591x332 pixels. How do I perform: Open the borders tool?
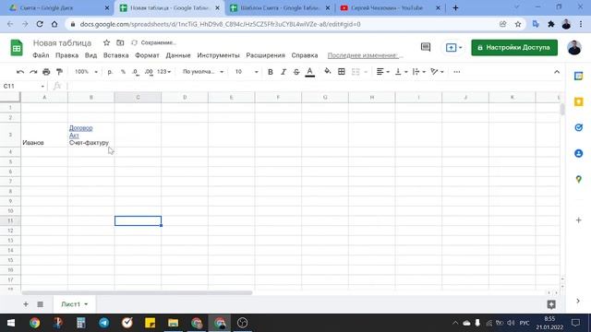(342, 72)
